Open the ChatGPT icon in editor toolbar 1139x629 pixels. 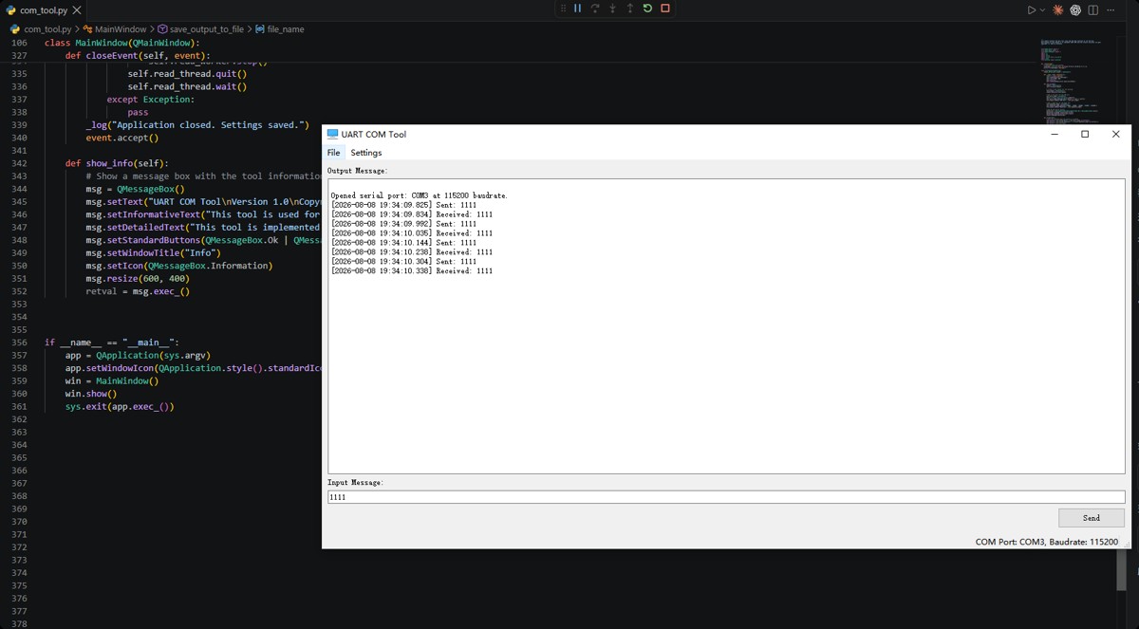(1075, 10)
